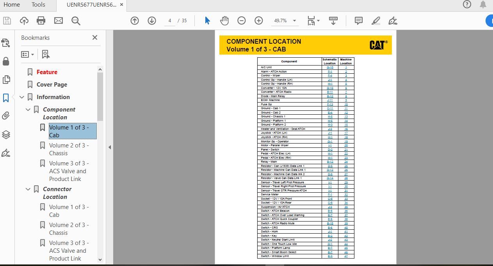Click the "ECM- Machine" component row text
This screenshot has width=493, height=266.
point(270,100)
